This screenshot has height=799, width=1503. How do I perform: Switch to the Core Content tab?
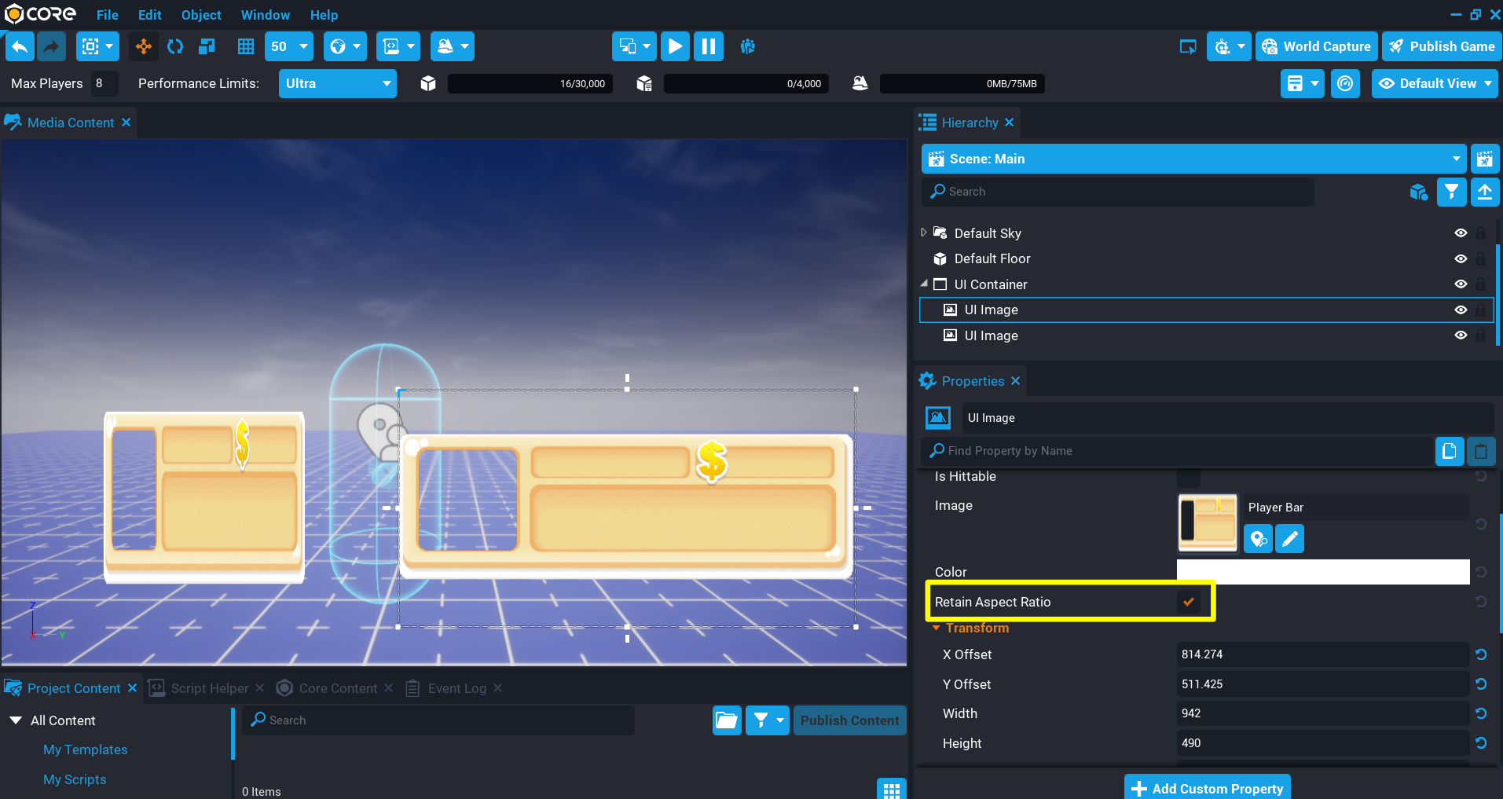point(337,688)
